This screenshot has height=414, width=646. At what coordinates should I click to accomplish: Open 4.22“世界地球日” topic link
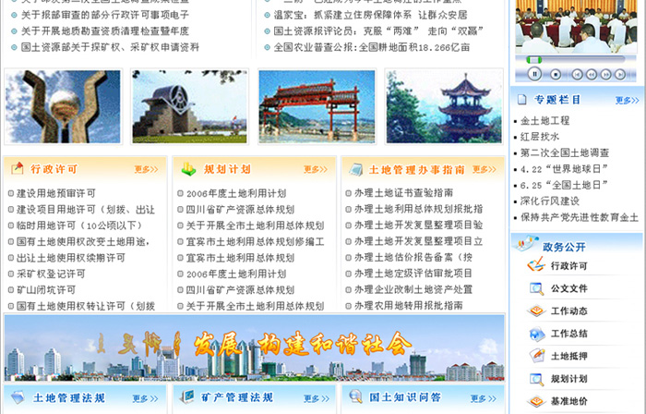[x=564, y=169]
